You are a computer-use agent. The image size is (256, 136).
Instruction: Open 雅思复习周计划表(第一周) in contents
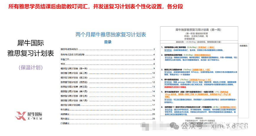[108, 69]
